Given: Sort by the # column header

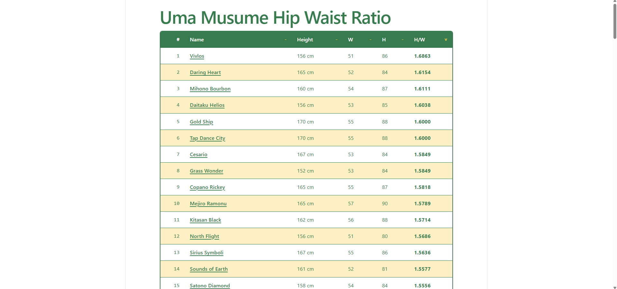Looking at the screenshot, I should 178,40.
